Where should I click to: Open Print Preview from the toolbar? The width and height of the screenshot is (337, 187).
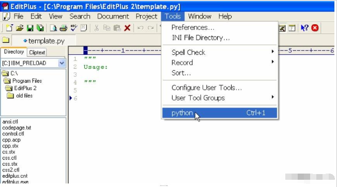[53, 28]
